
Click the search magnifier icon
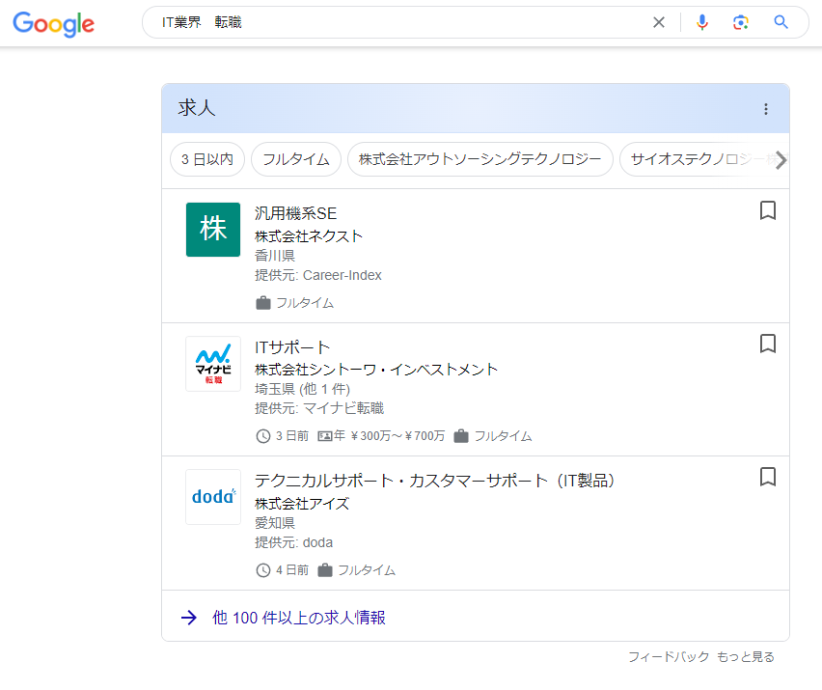[x=781, y=21]
